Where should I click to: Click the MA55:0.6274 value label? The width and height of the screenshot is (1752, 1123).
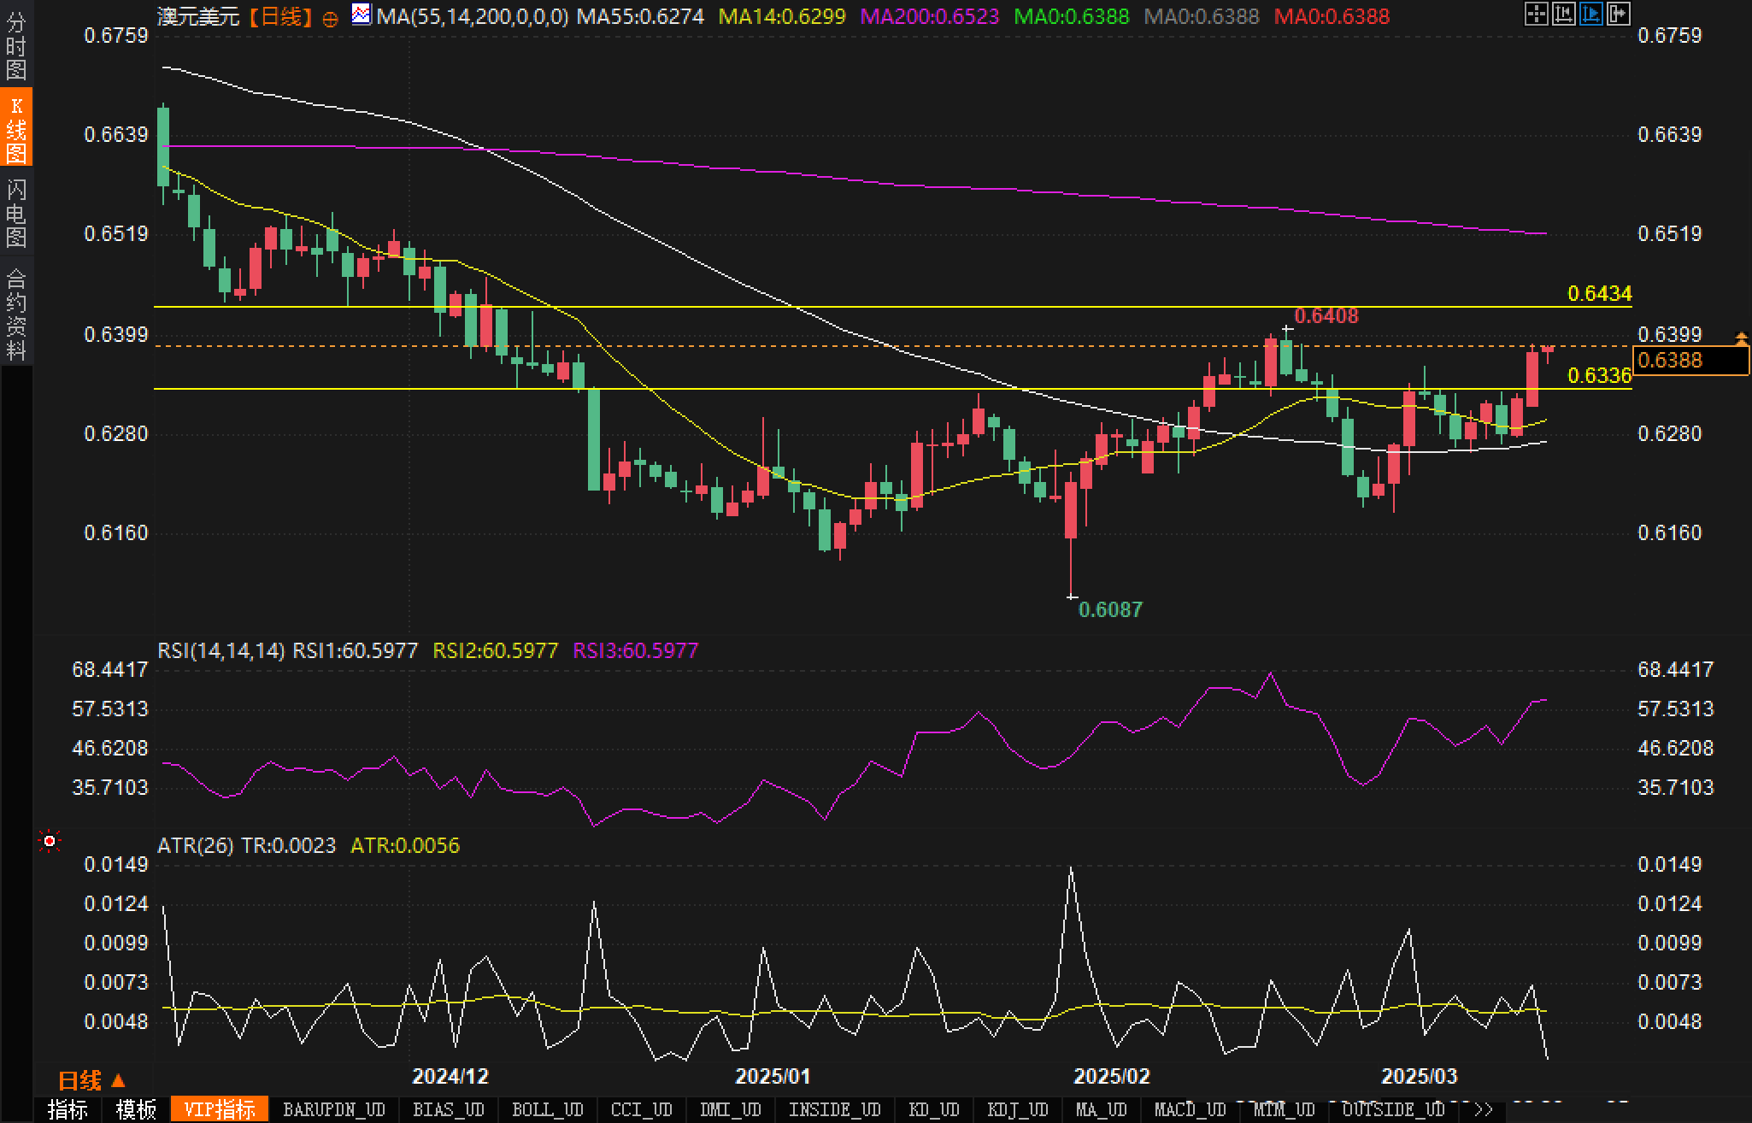click(x=640, y=16)
